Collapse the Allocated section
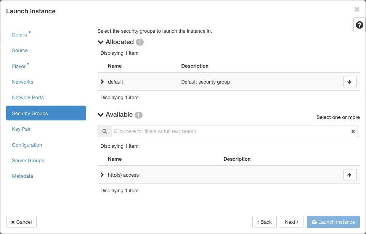Image resolution: width=366 pixels, height=234 pixels. pyautogui.click(x=100, y=42)
